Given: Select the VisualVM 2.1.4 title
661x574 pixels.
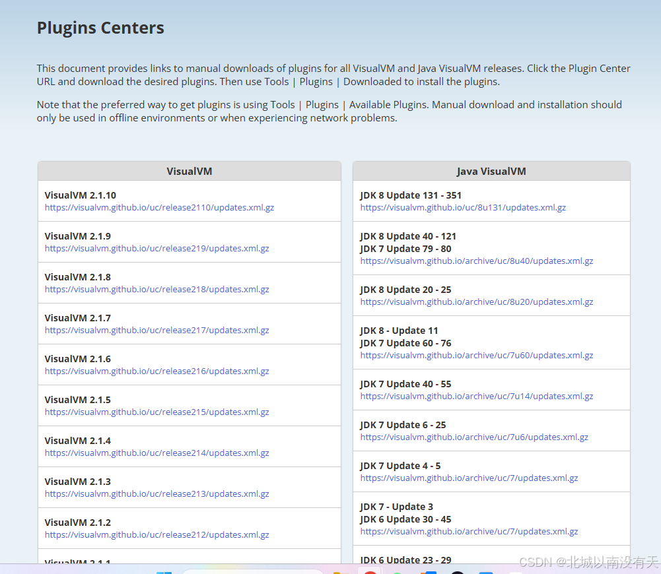Looking at the screenshot, I should [x=77, y=441].
